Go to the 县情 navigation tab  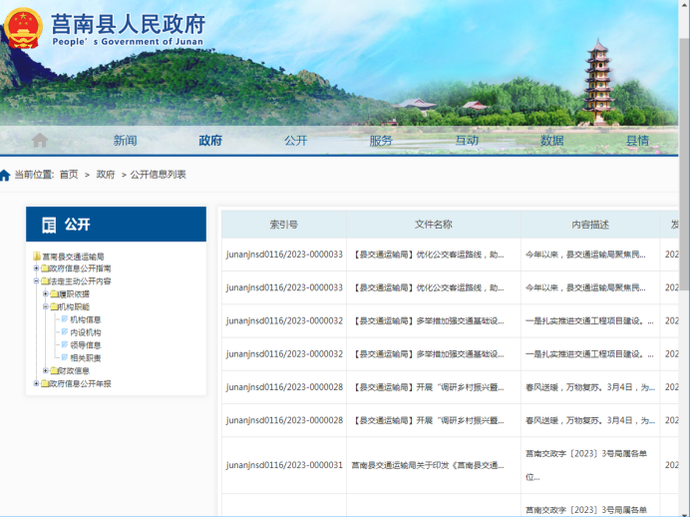(637, 141)
